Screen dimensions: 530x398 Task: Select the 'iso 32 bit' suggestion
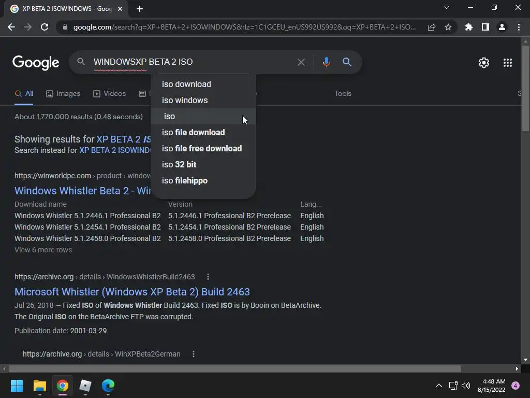point(203,164)
